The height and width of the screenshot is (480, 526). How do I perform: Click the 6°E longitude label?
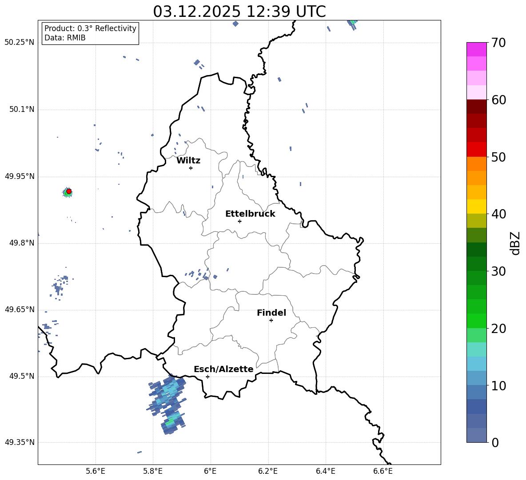click(x=210, y=471)
